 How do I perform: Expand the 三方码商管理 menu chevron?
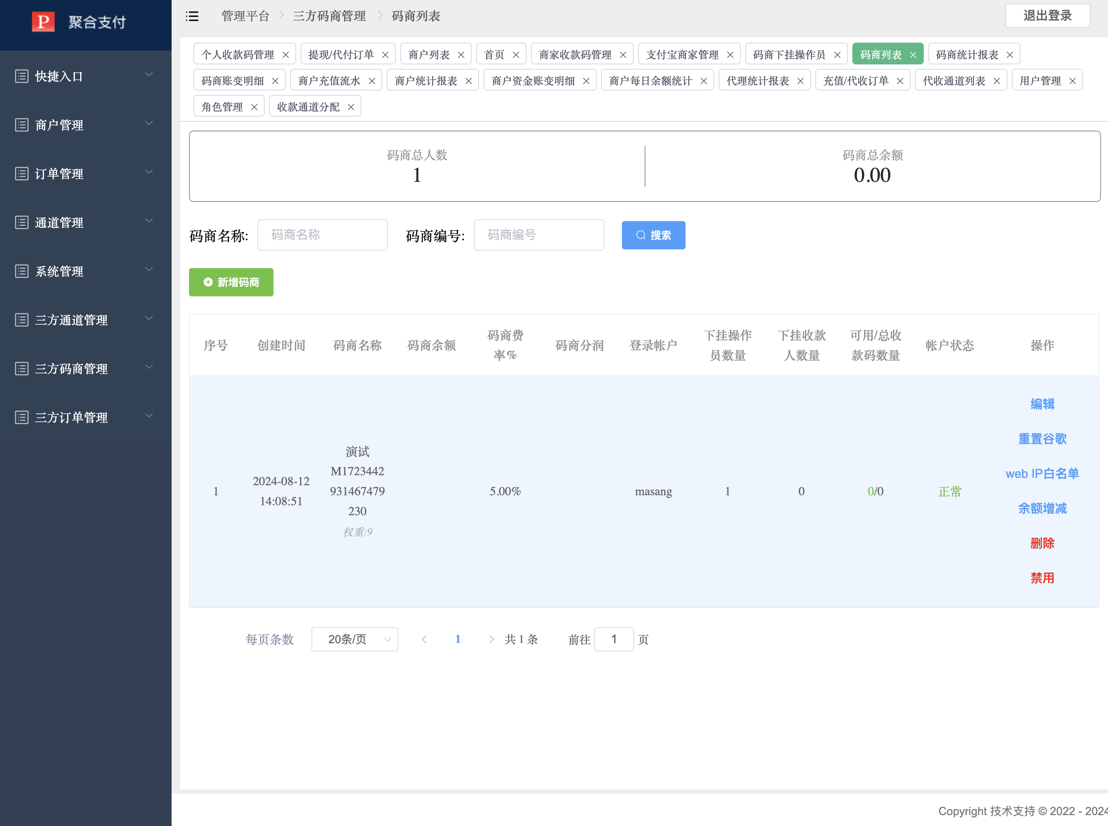149,366
